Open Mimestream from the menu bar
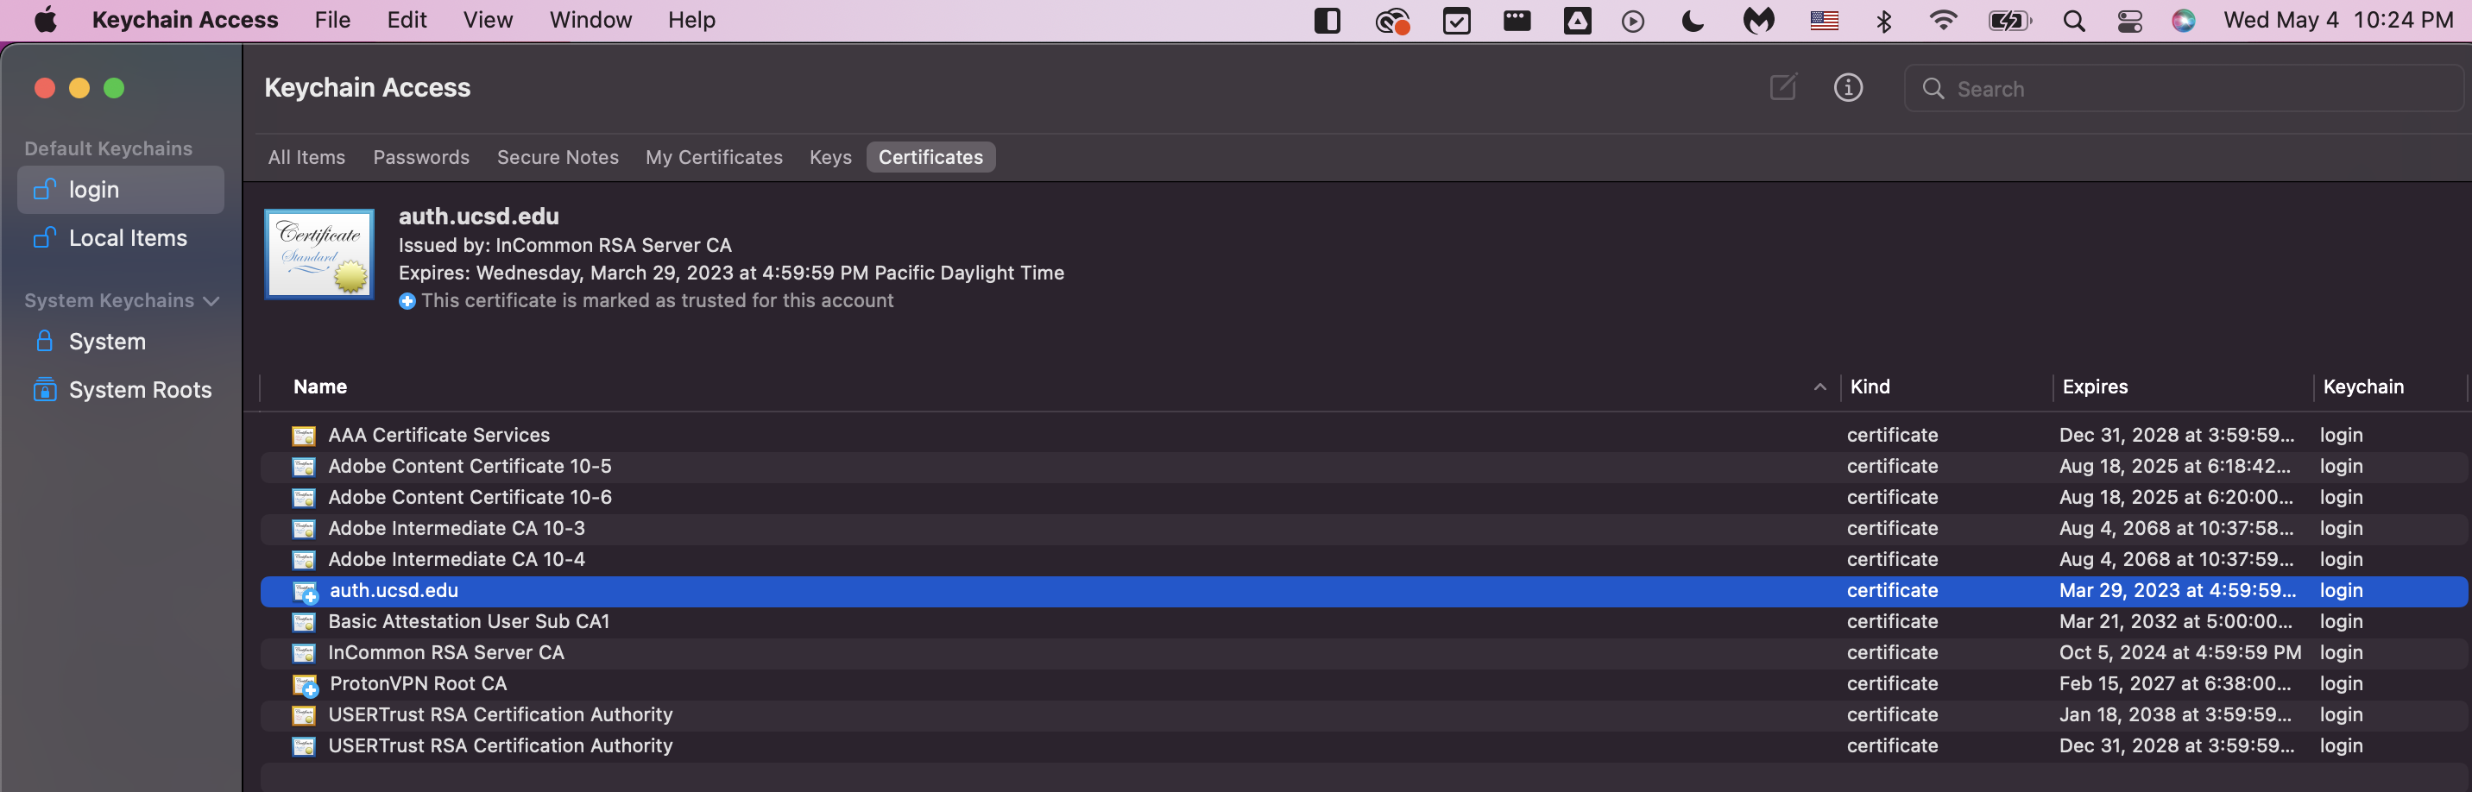 click(x=1759, y=19)
